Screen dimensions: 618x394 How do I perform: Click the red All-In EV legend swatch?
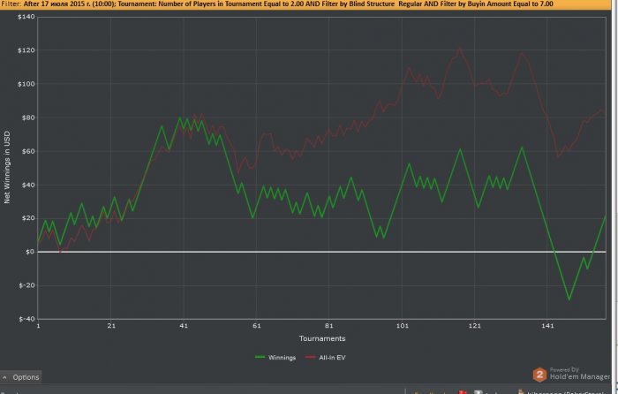[x=310, y=357]
